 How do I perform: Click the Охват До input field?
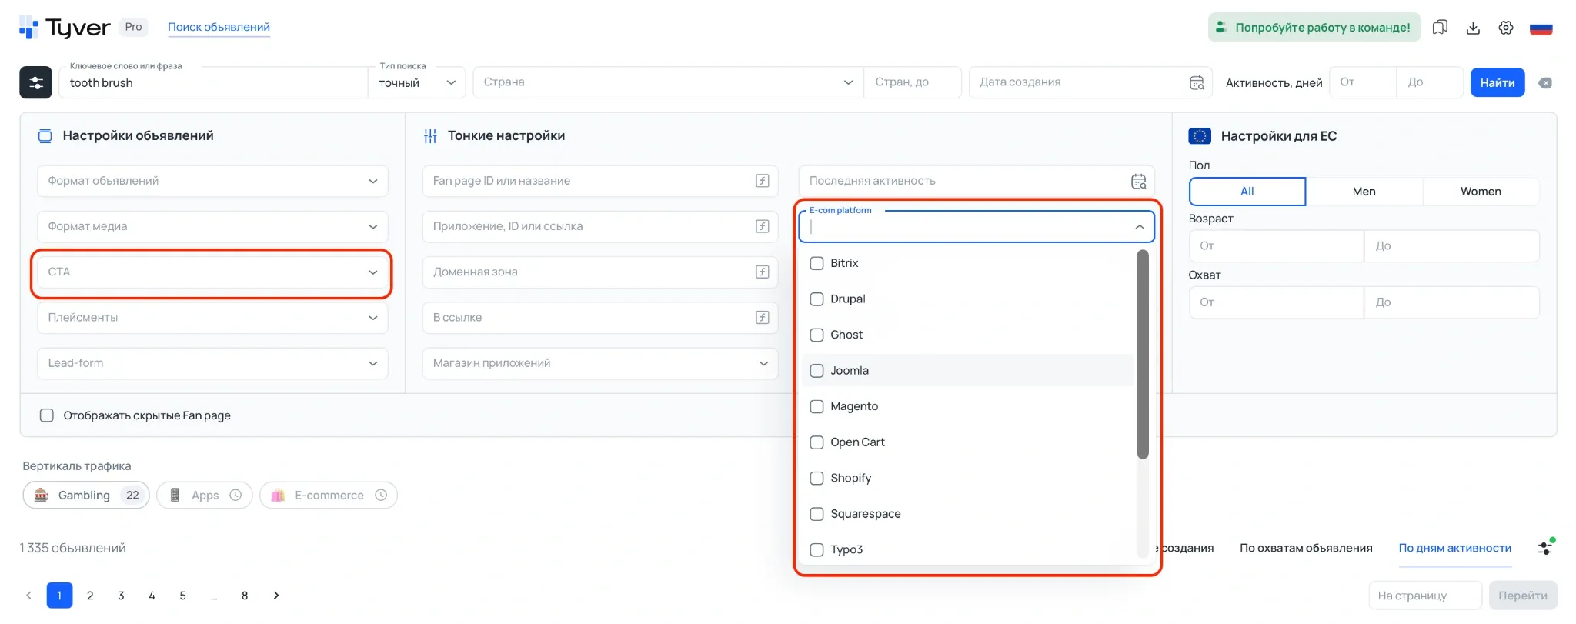point(1452,302)
